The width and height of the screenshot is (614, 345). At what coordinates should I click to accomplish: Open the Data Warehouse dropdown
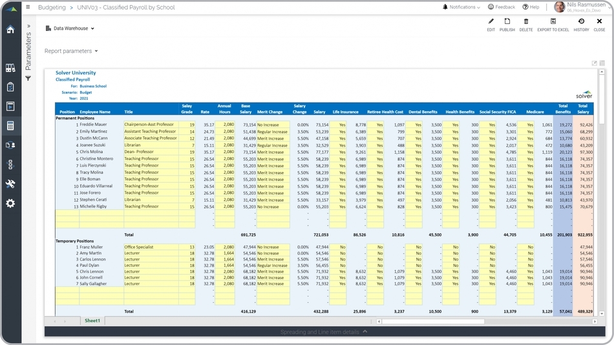click(70, 28)
